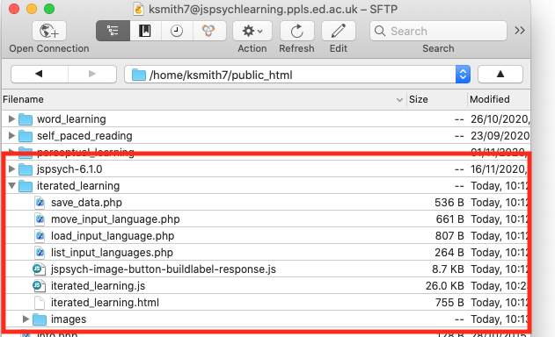The width and height of the screenshot is (555, 337).
Task: Click the 536 B size value
Action: point(449,203)
